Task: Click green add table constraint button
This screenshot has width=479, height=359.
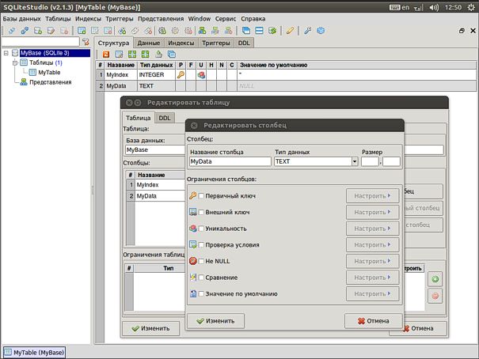Action: [x=435, y=279]
